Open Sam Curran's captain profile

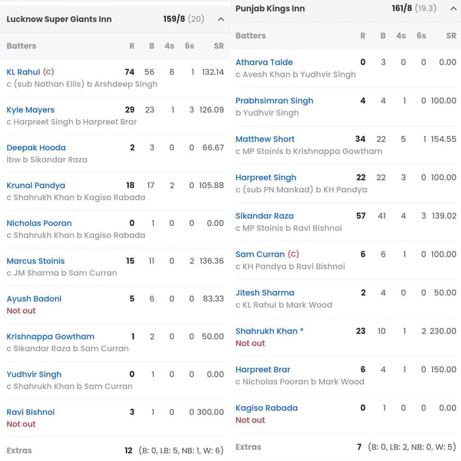click(260, 254)
